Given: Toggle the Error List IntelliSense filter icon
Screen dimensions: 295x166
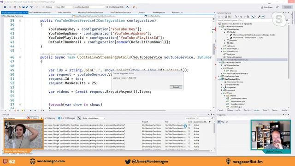Looking at the screenshot, I should pos(79,118).
